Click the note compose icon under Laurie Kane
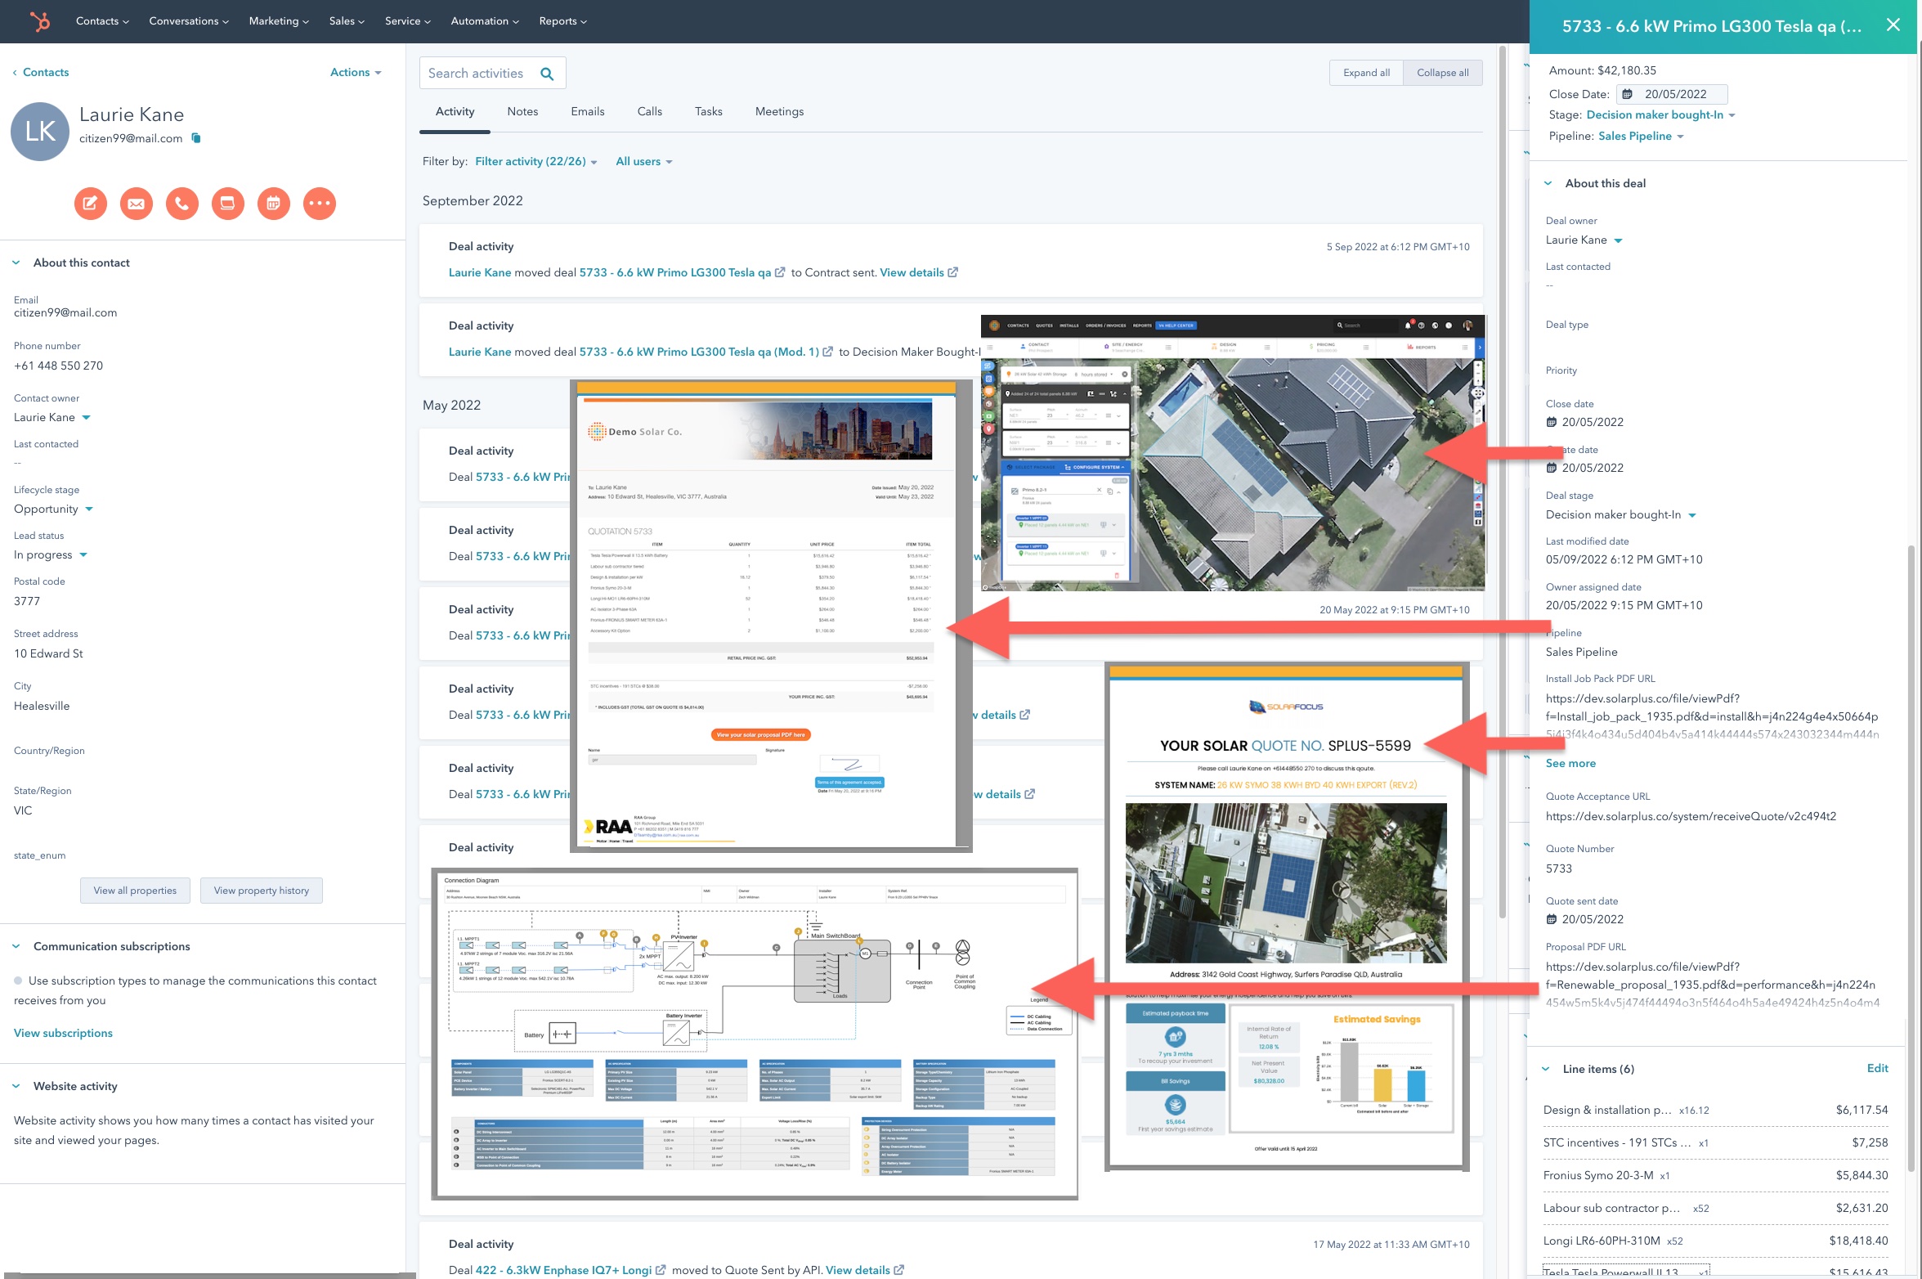1922x1279 pixels. point(91,203)
